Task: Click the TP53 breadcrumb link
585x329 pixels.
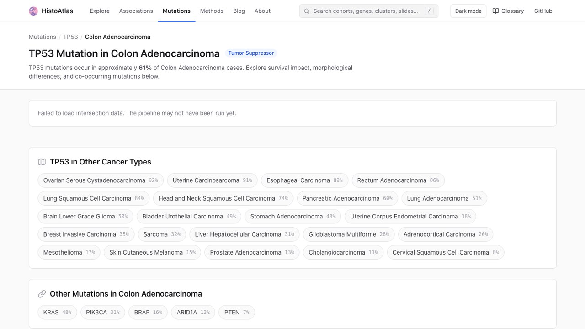Action: [x=70, y=37]
